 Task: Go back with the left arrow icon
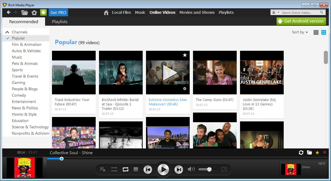click(9, 12)
